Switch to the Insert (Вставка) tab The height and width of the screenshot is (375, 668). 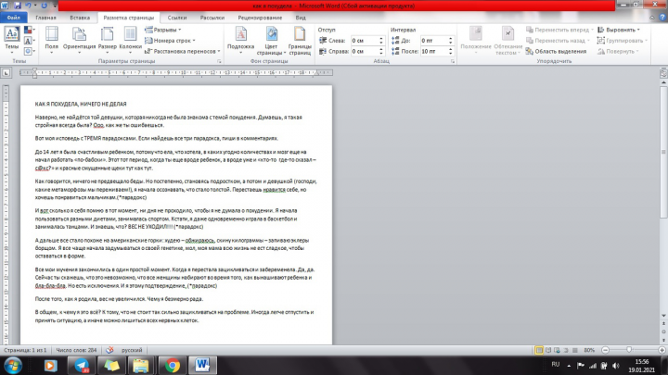80,18
